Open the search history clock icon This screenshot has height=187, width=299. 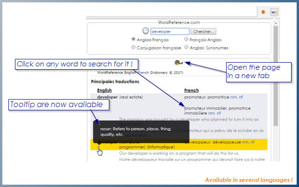[145, 31]
